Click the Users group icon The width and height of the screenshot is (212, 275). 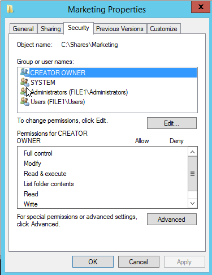click(x=25, y=102)
